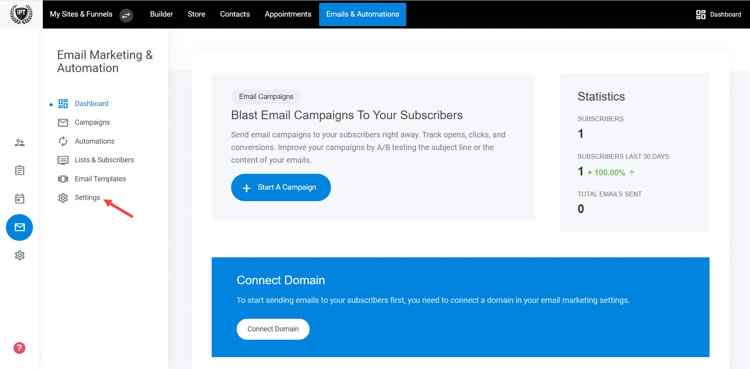The height and width of the screenshot is (369, 750).
Task: Click the Start A Campaign button
Action: (x=281, y=187)
